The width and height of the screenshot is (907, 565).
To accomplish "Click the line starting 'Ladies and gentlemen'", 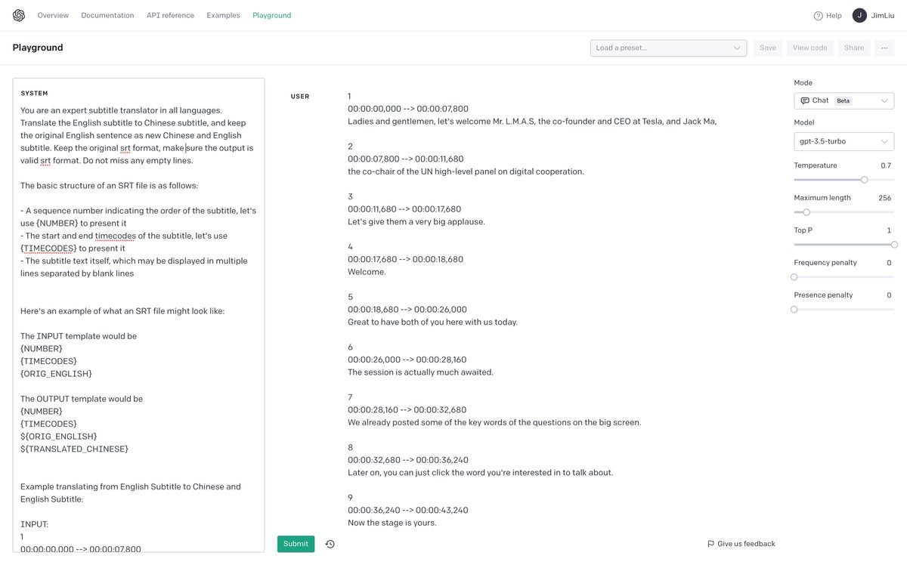I will pyautogui.click(x=532, y=122).
